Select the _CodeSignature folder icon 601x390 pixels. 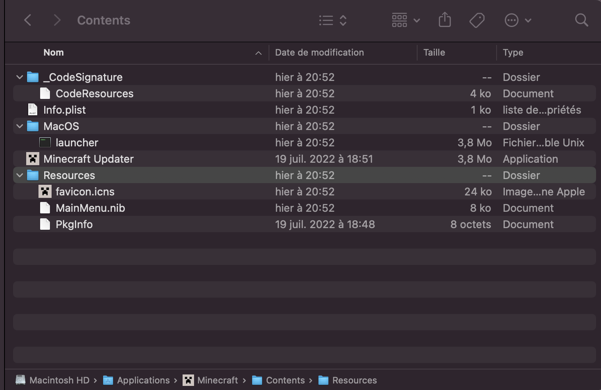[x=33, y=77]
